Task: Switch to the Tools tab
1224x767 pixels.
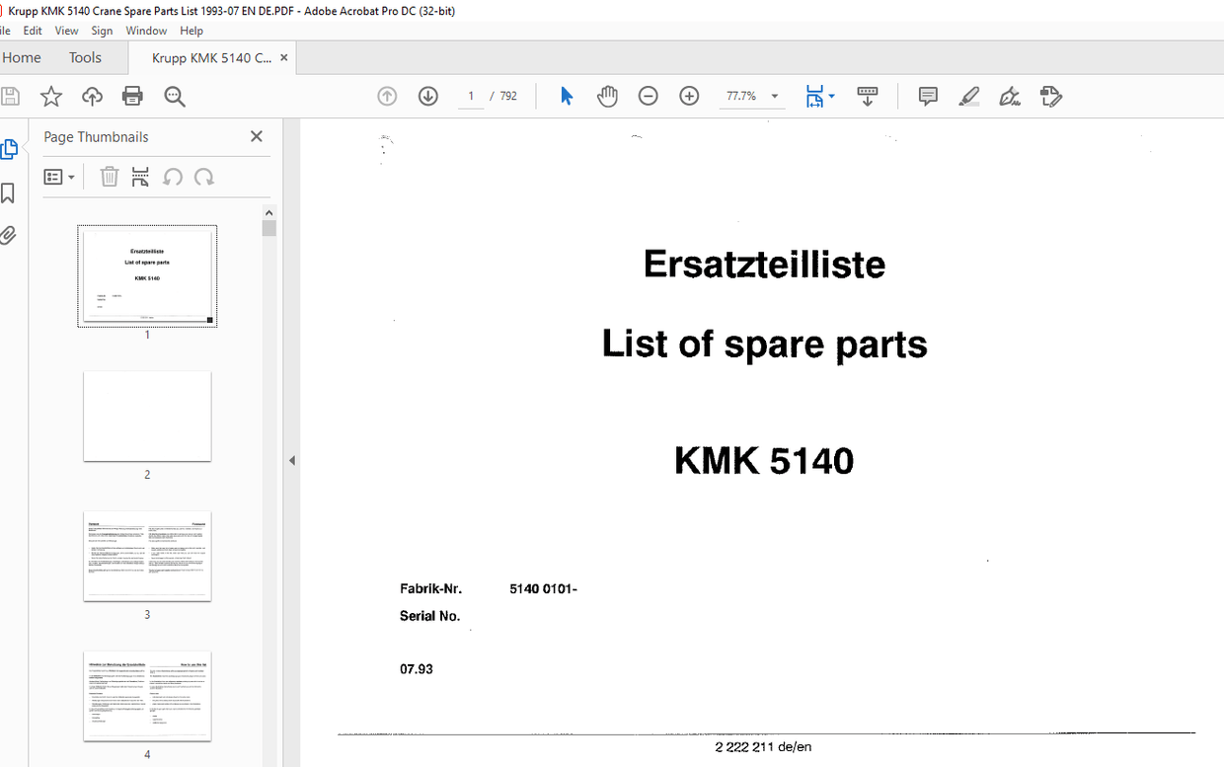Action: [x=85, y=57]
